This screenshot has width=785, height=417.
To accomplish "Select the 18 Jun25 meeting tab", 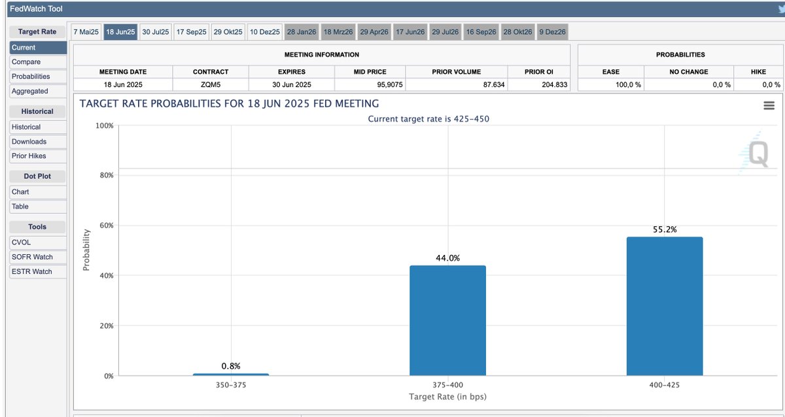I will 120,32.
